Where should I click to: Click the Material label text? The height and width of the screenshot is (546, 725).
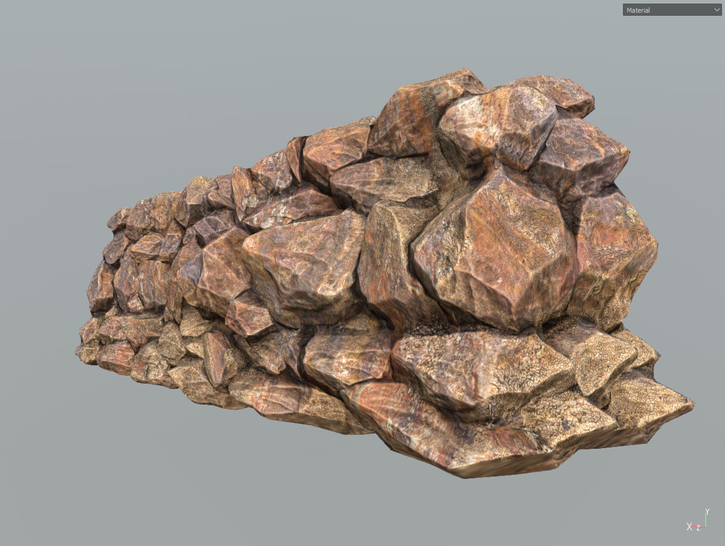click(639, 10)
